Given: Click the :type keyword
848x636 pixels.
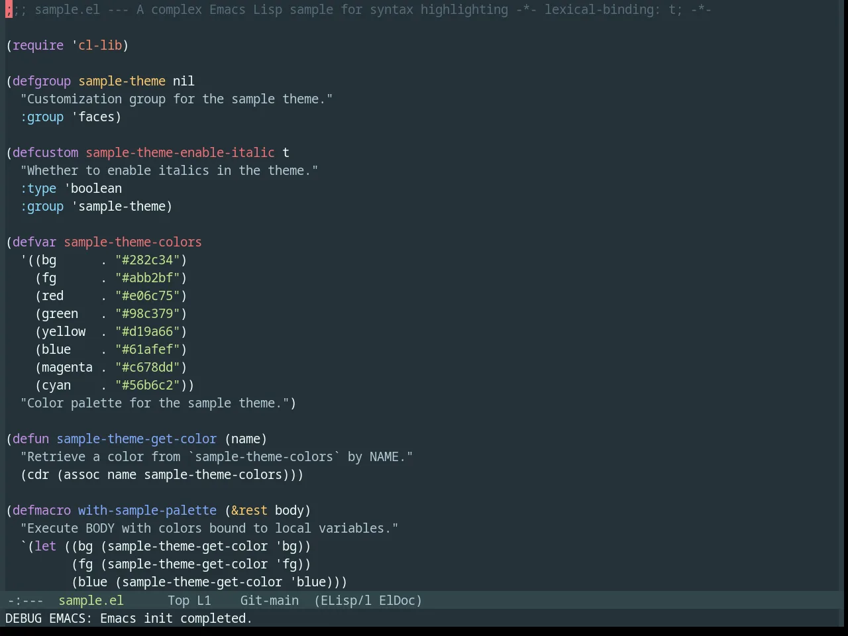Looking at the screenshot, I should [38, 188].
